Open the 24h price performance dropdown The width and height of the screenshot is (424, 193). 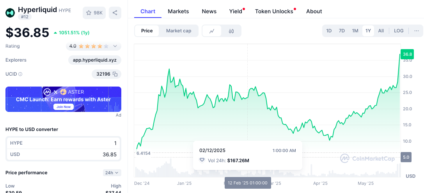tap(112, 173)
